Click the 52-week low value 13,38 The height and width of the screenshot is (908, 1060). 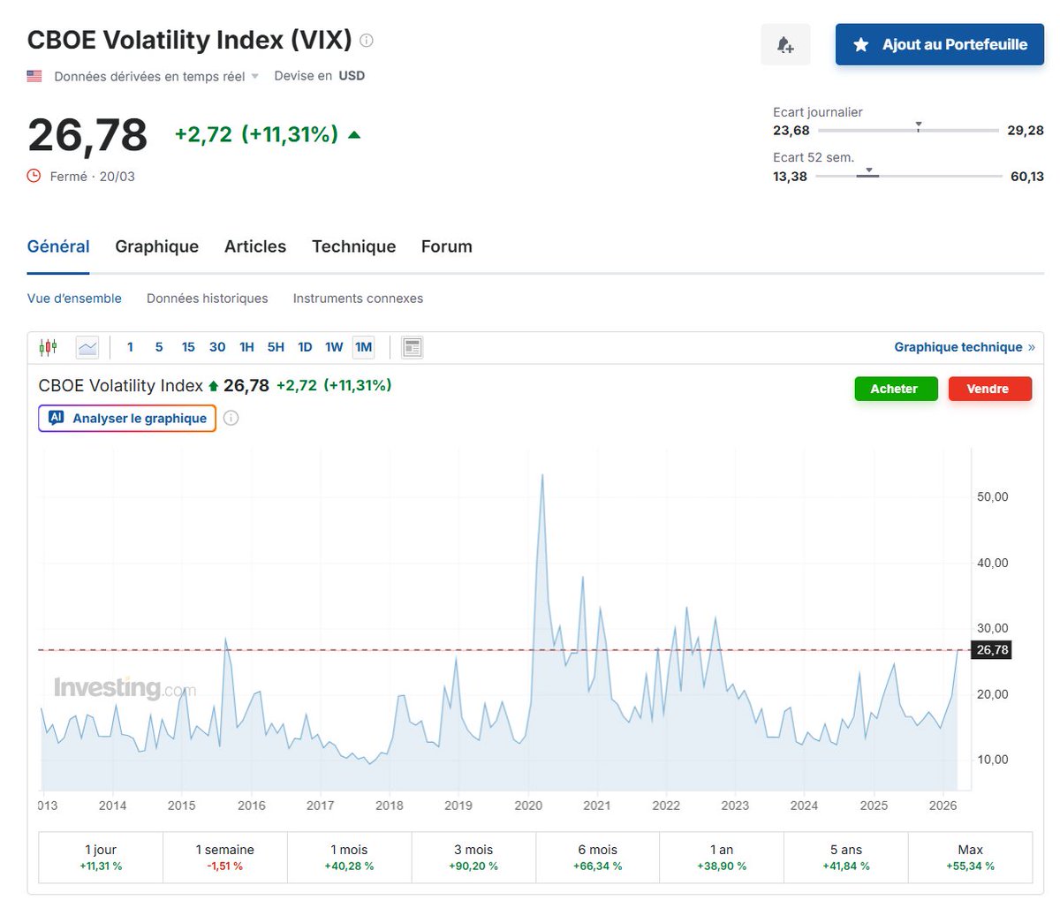[790, 177]
